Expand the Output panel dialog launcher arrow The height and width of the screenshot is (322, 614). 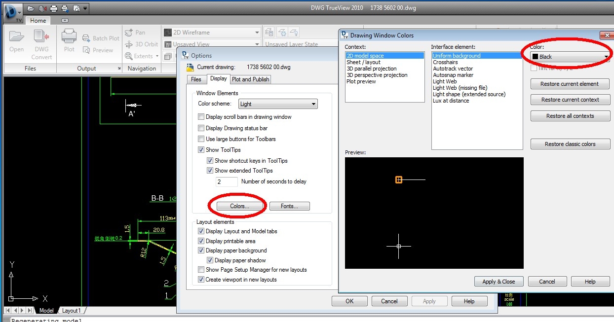coord(119,69)
